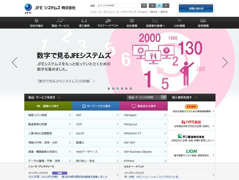
Task: Go to the next carousel slide
Action: pyautogui.click(x=225, y=63)
